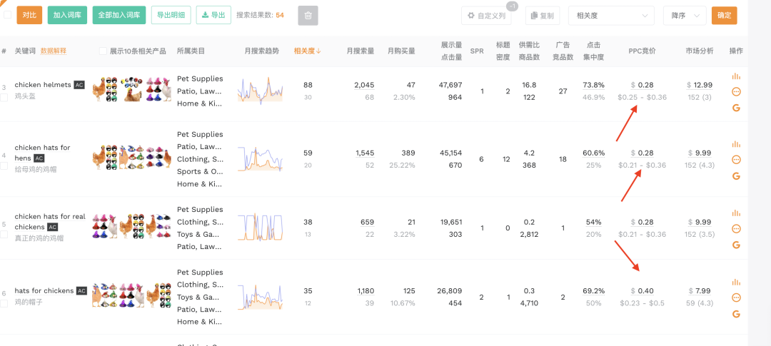Open bar chart icon for hats for chickens

point(736,282)
